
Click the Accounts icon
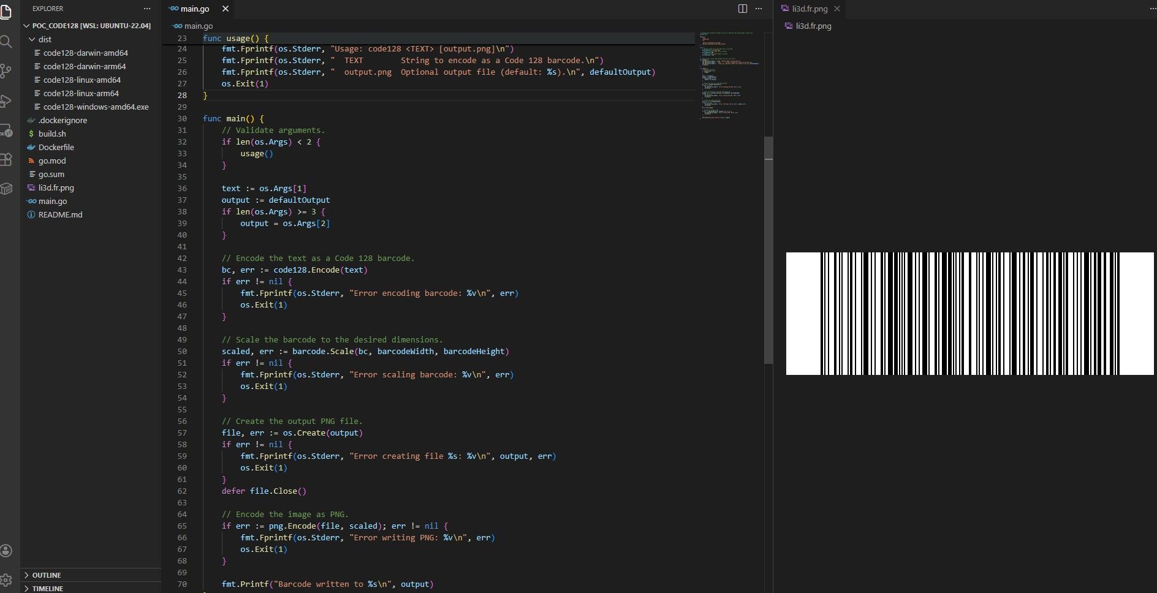coord(6,551)
